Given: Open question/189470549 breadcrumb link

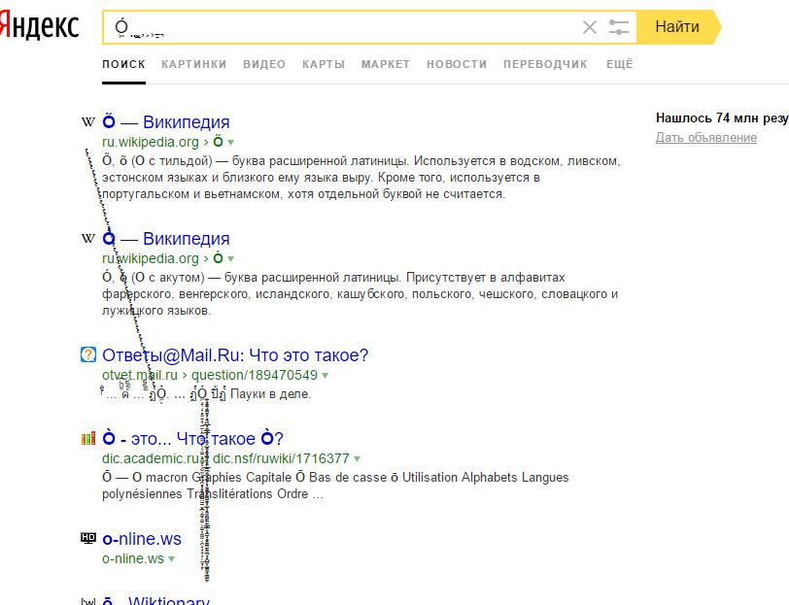Looking at the screenshot, I should tap(255, 375).
